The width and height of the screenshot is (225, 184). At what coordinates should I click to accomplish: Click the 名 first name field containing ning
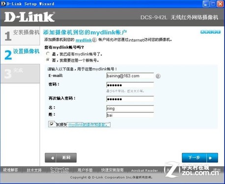(x=130, y=108)
